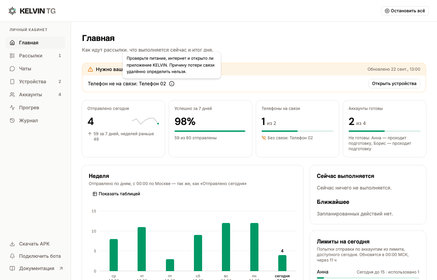The height and width of the screenshot is (280, 437).
Task: Click the Успешно за 7 дней progress bar
Action: point(210,131)
